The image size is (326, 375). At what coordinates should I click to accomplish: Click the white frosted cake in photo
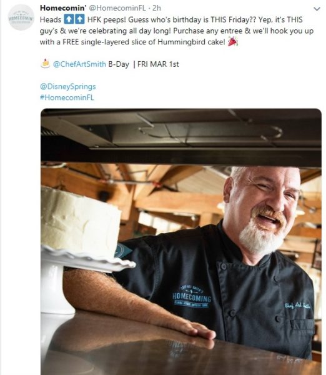coord(81,222)
